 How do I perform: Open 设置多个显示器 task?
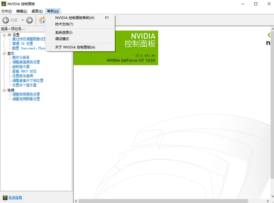(x=24, y=85)
